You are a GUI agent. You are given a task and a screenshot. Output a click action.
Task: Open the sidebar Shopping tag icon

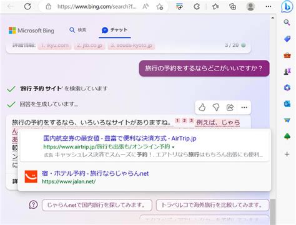click(287, 39)
